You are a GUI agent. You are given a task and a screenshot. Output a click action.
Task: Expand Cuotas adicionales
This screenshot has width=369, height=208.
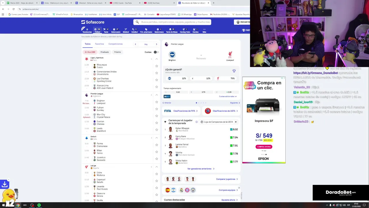(x=228, y=96)
